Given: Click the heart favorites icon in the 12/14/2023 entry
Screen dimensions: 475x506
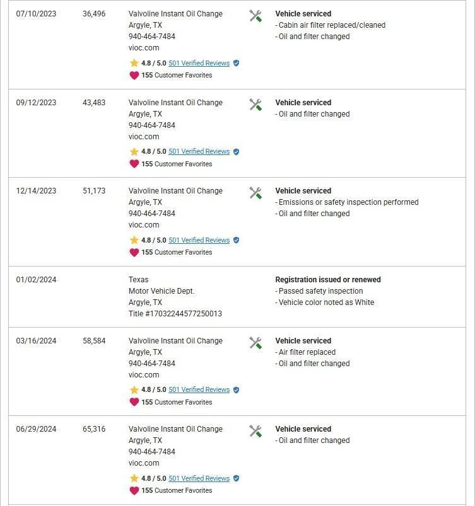Looking at the screenshot, I should (x=134, y=252).
